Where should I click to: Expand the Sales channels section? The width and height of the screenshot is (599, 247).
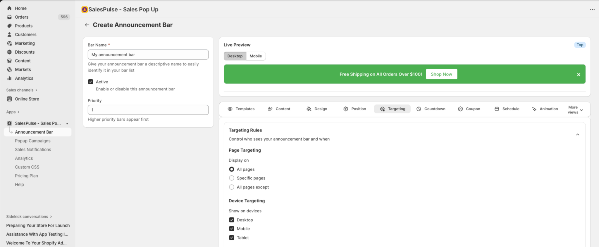pyautogui.click(x=22, y=90)
